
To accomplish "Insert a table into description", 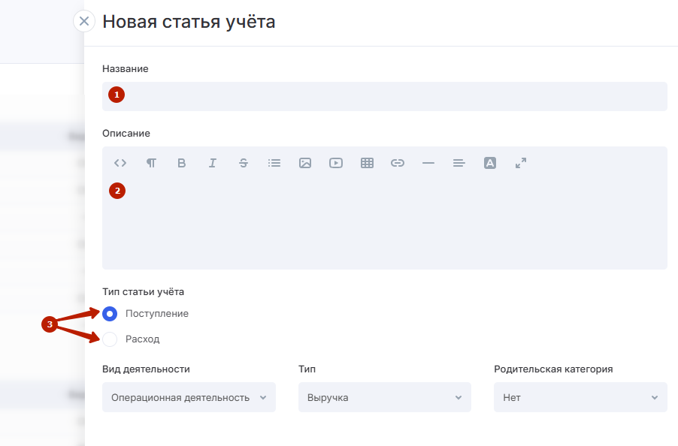I will 367,163.
